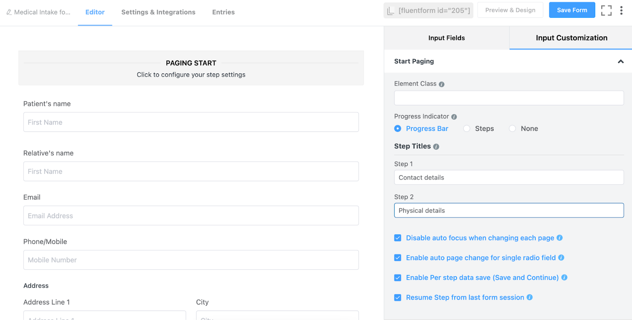Click the pencil icon beside the form title
This screenshot has height=320, width=632.
(x=9, y=12)
